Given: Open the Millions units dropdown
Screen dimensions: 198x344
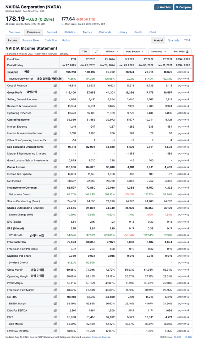Looking at the screenshot, I should pyautogui.click(x=112, y=52).
